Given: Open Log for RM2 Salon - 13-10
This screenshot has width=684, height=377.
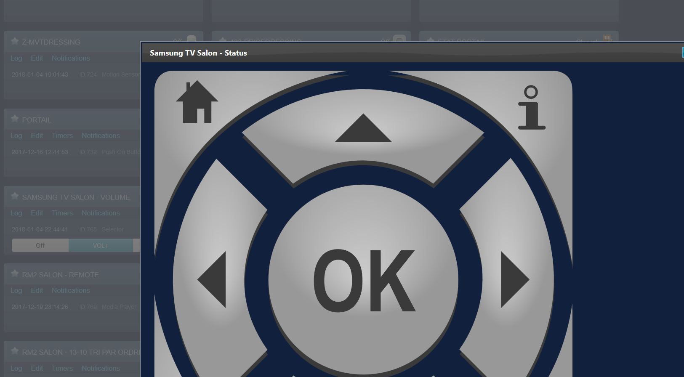Looking at the screenshot, I should [x=16, y=368].
